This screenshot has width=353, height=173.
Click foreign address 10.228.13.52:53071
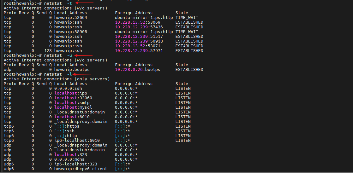[138, 46]
